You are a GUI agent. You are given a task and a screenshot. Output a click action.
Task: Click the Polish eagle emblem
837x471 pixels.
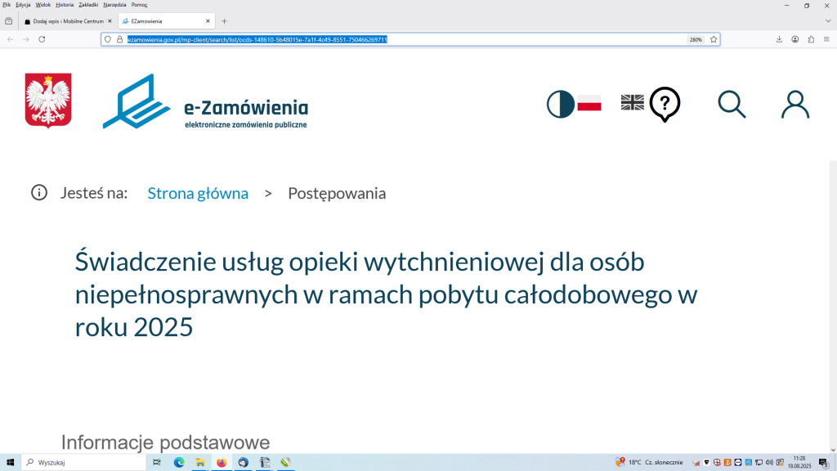(48, 101)
